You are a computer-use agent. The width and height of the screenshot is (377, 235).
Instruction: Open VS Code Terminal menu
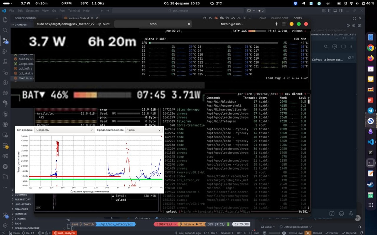[74, 11]
